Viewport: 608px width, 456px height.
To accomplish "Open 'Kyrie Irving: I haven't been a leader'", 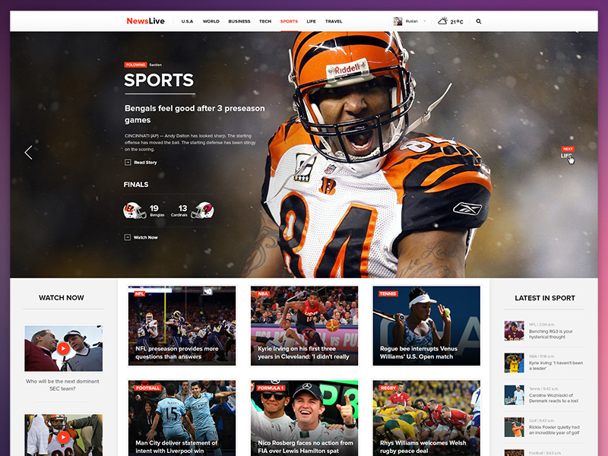I will [556, 366].
